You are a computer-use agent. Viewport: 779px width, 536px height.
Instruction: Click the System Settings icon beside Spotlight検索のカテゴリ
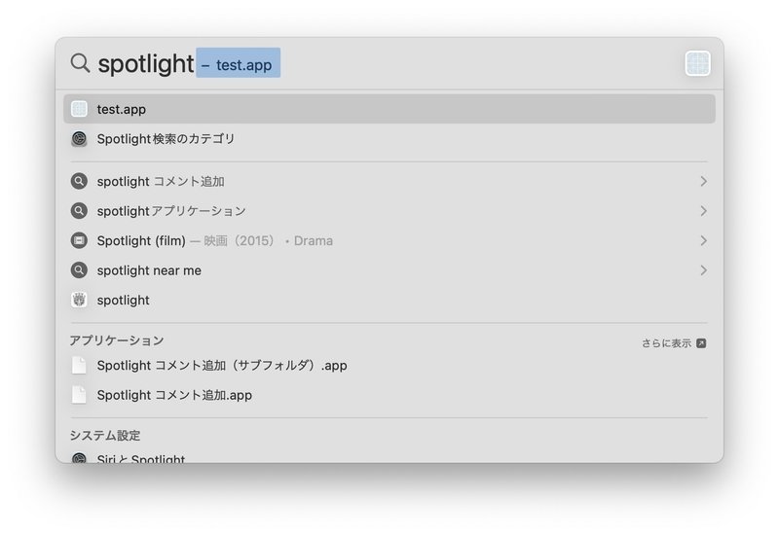pyautogui.click(x=79, y=139)
